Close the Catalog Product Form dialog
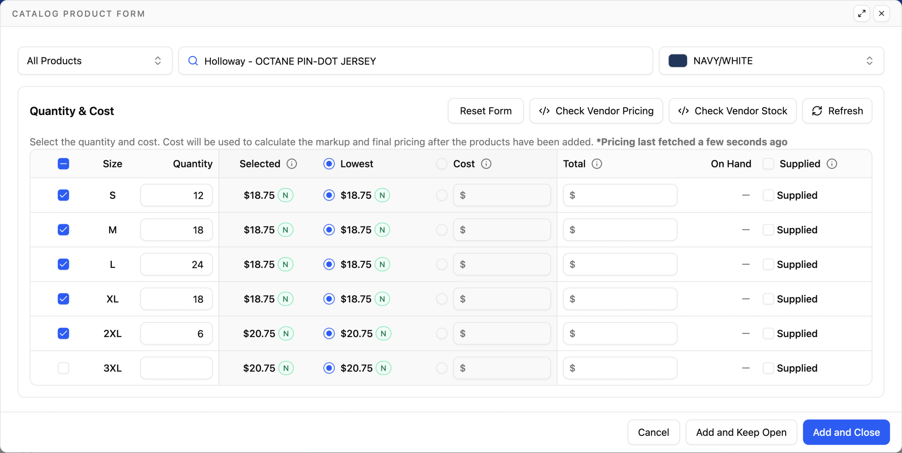Viewport: 902px width, 453px height. tap(881, 14)
